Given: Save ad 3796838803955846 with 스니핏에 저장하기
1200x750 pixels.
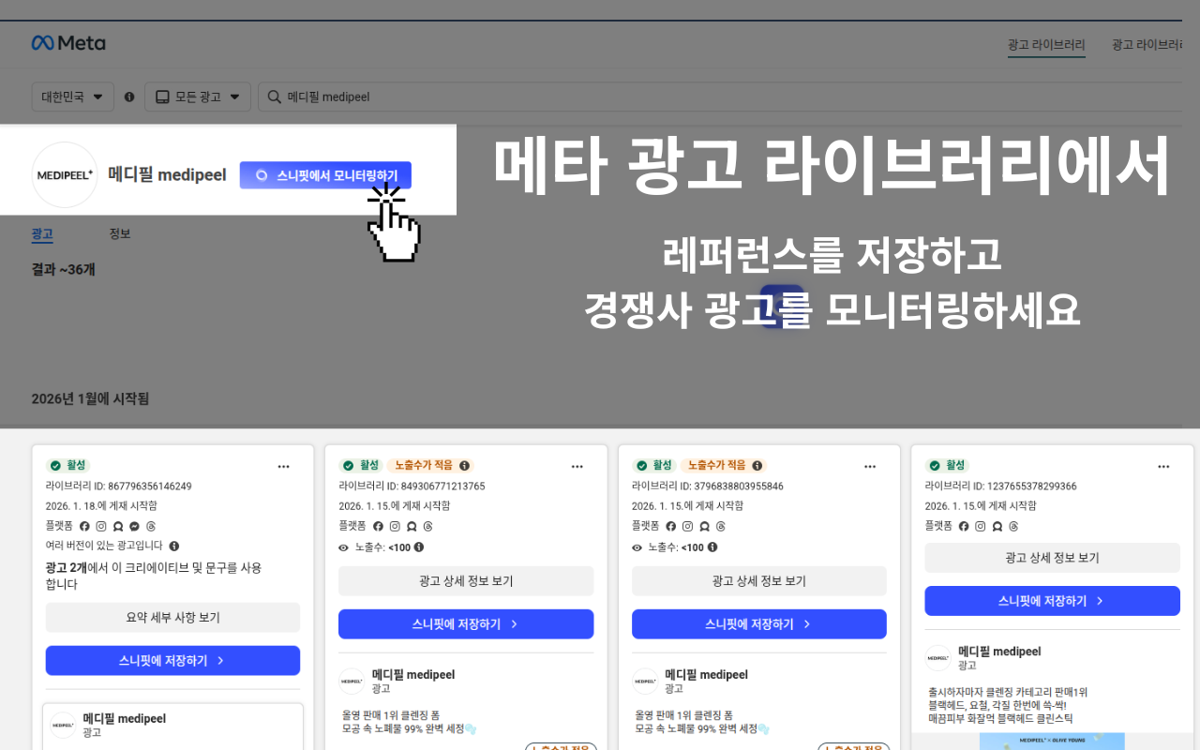Looking at the screenshot, I should 759,624.
